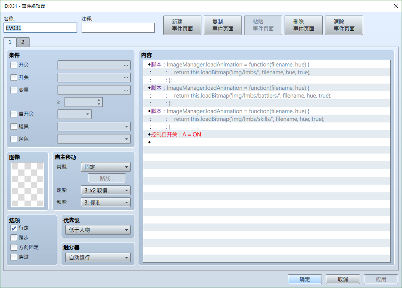Expand the 速度 dropdown
This screenshot has height=288, width=402.
[106, 190]
